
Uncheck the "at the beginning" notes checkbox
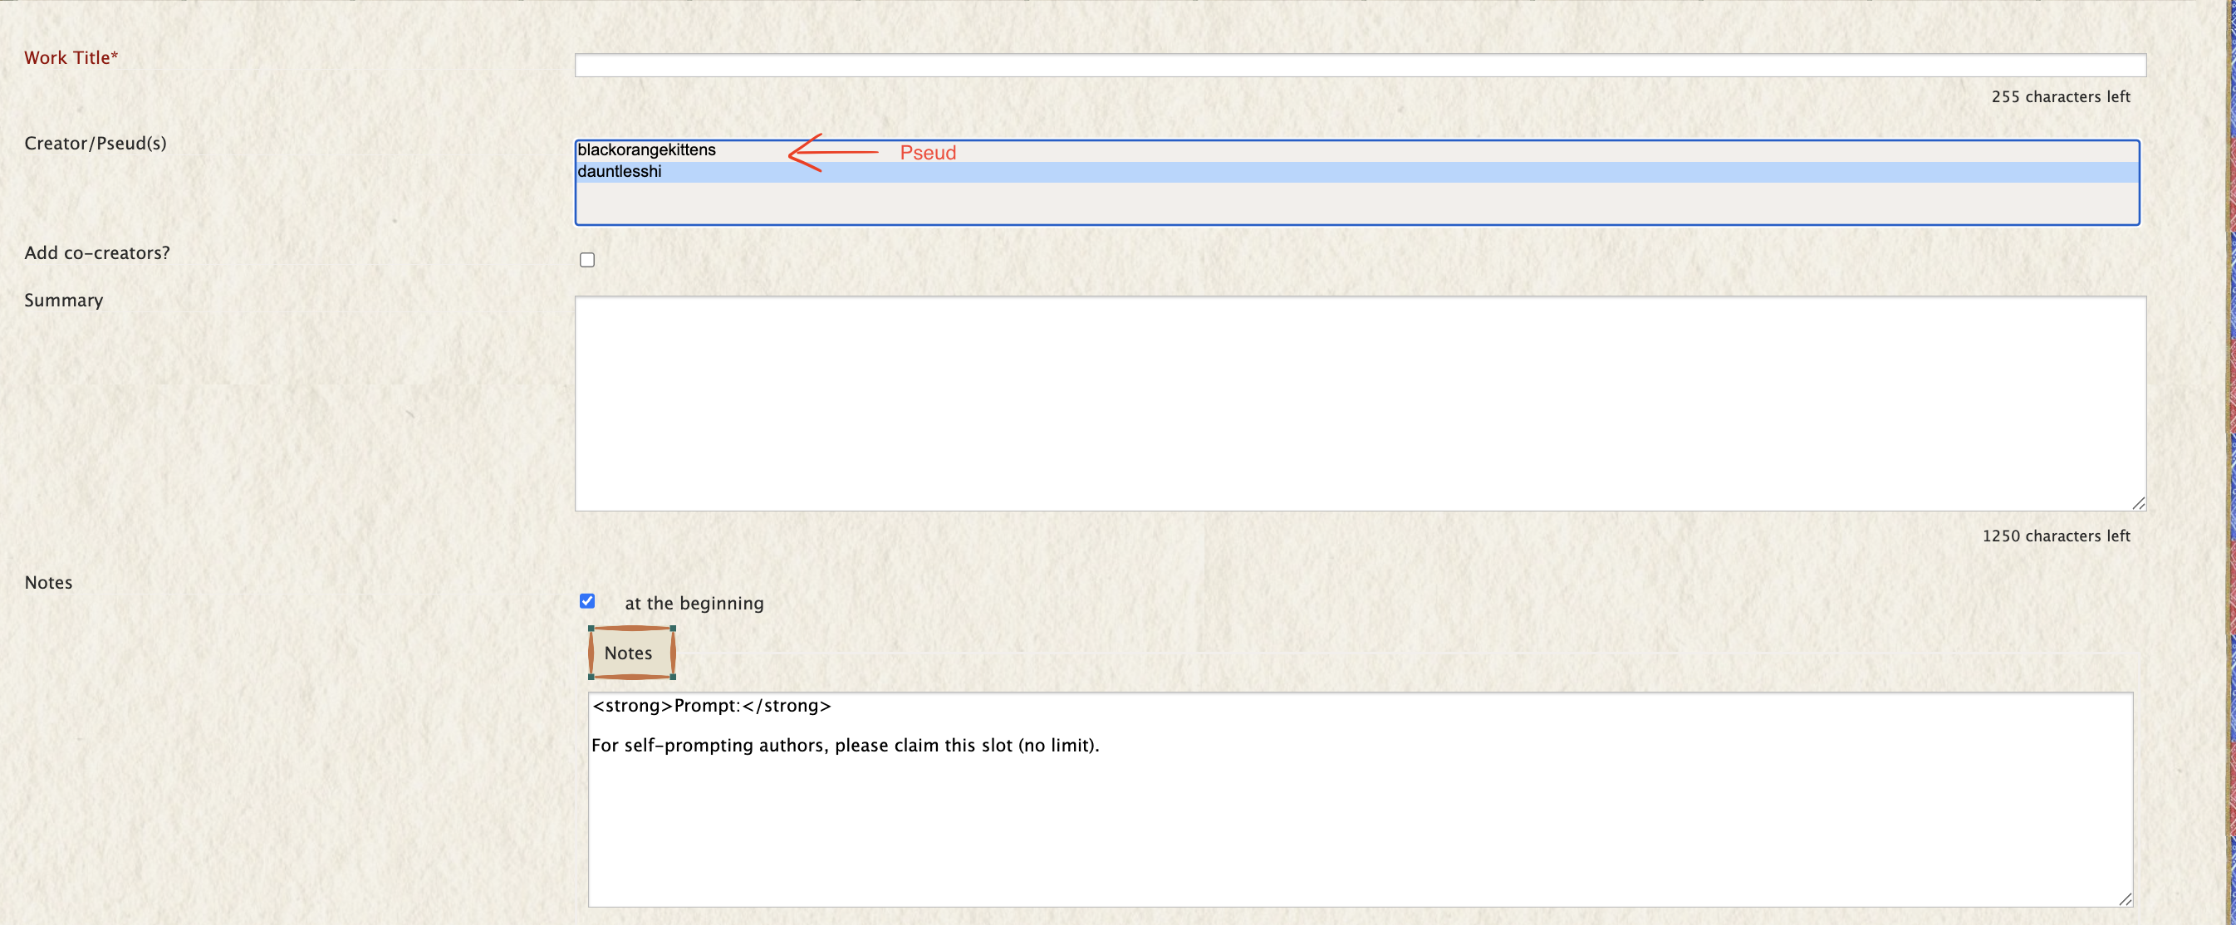tap(587, 601)
